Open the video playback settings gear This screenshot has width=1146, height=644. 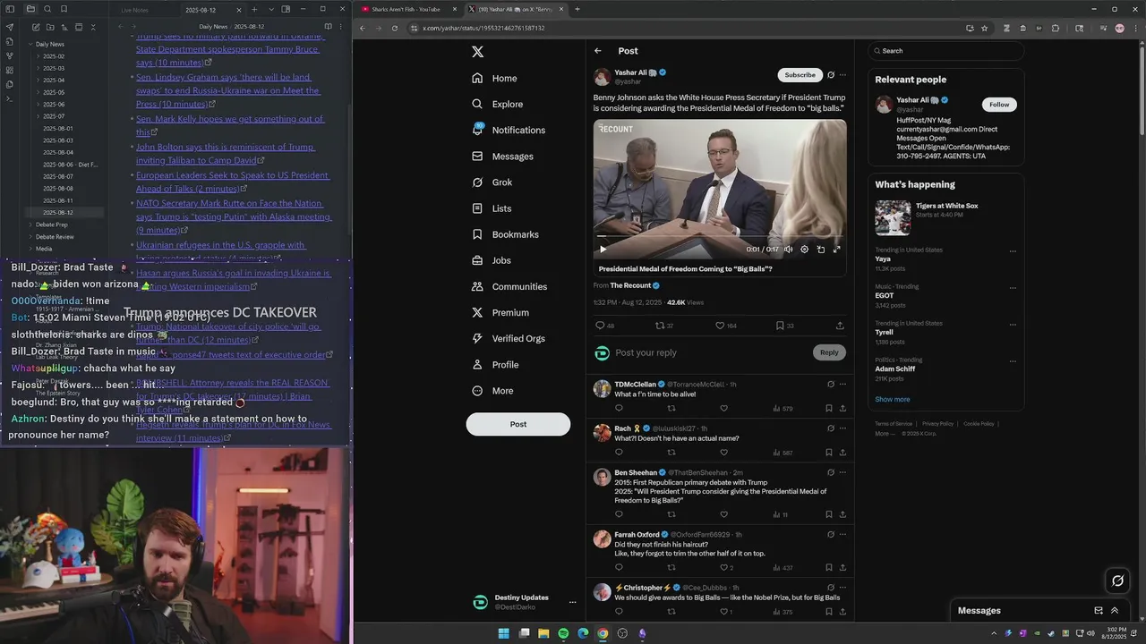click(x=804, y=250)
